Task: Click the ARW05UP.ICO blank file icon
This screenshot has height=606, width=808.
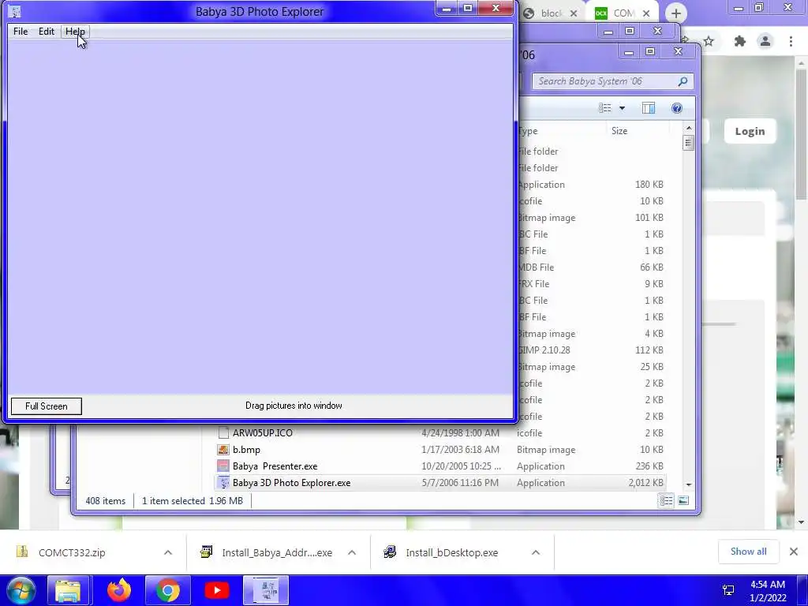Action: [223, 433]
